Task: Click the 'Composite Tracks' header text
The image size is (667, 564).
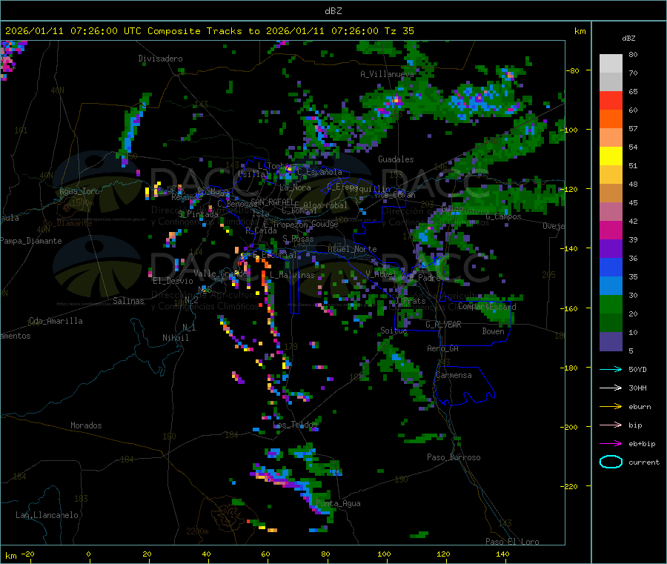Action: pos(194,31)
